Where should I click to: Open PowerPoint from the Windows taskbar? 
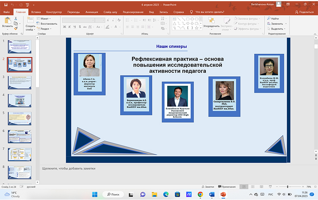[223, 194]
